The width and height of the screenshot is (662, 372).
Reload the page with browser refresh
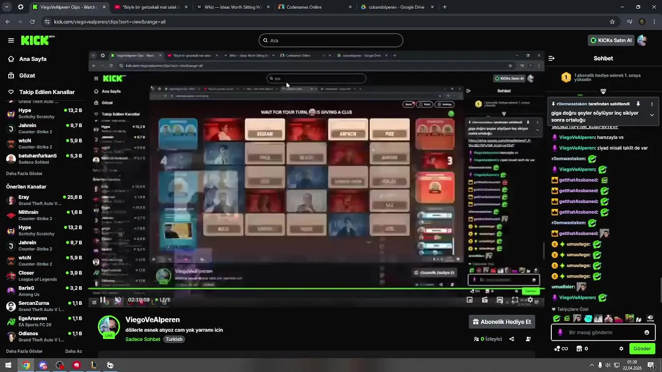[x=32, y=22]
